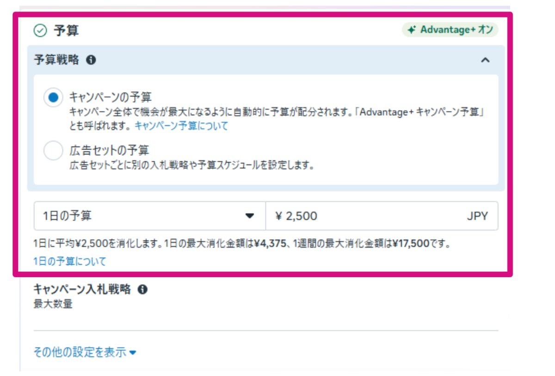Open the 1日の予算 budget type dropdown
This screenshot has height=376, width=555.
(149, 216)
